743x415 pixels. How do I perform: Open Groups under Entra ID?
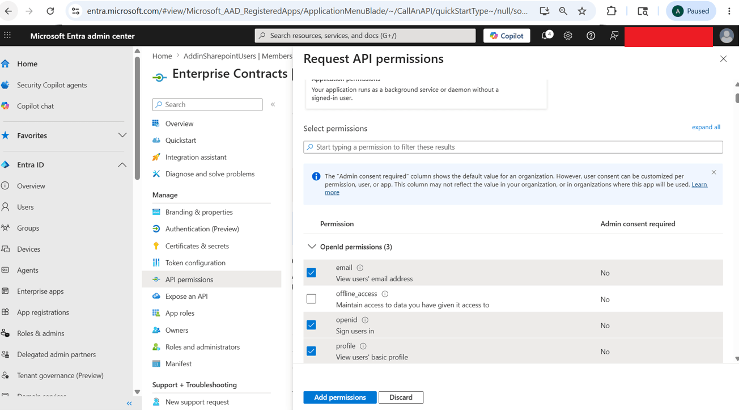pos(28,228)
